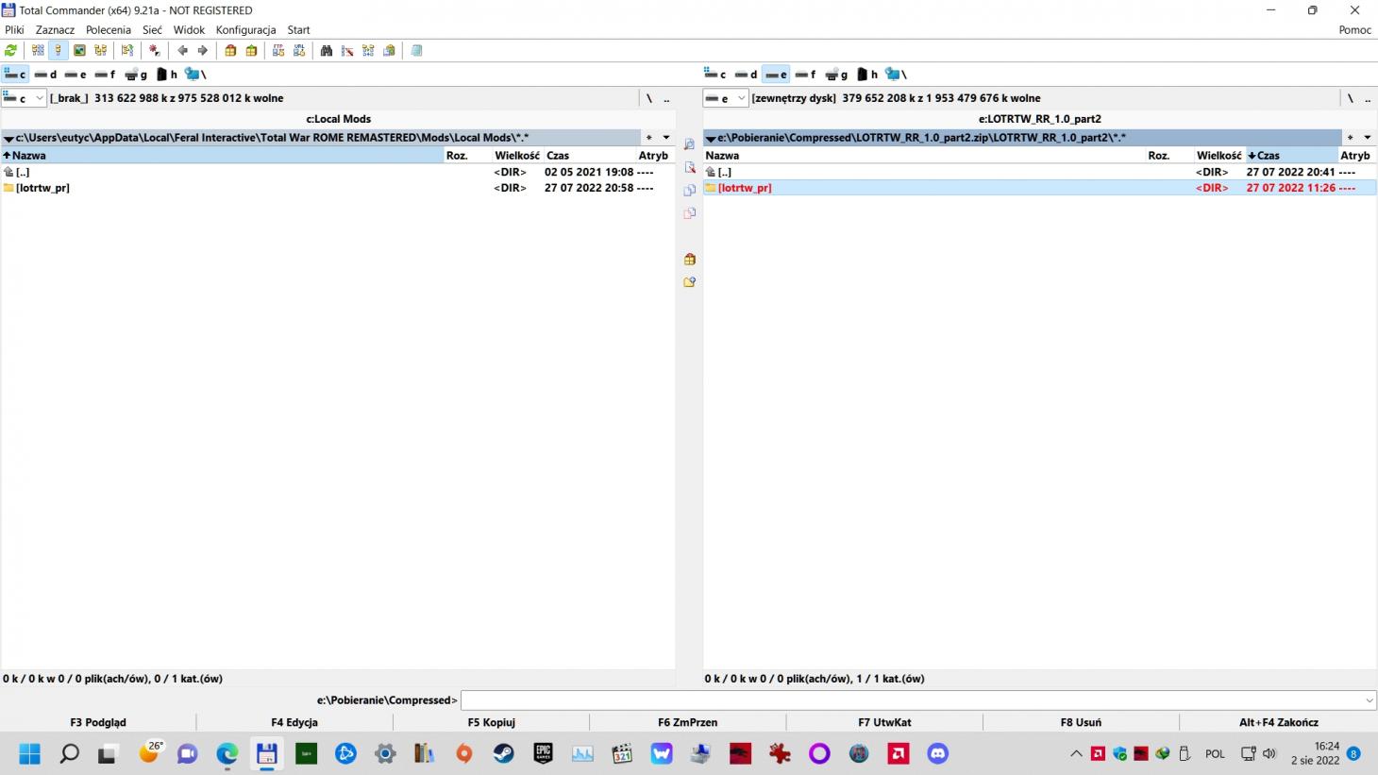
Task: Switch right panel to drive h
Action: tap(866, 74)
